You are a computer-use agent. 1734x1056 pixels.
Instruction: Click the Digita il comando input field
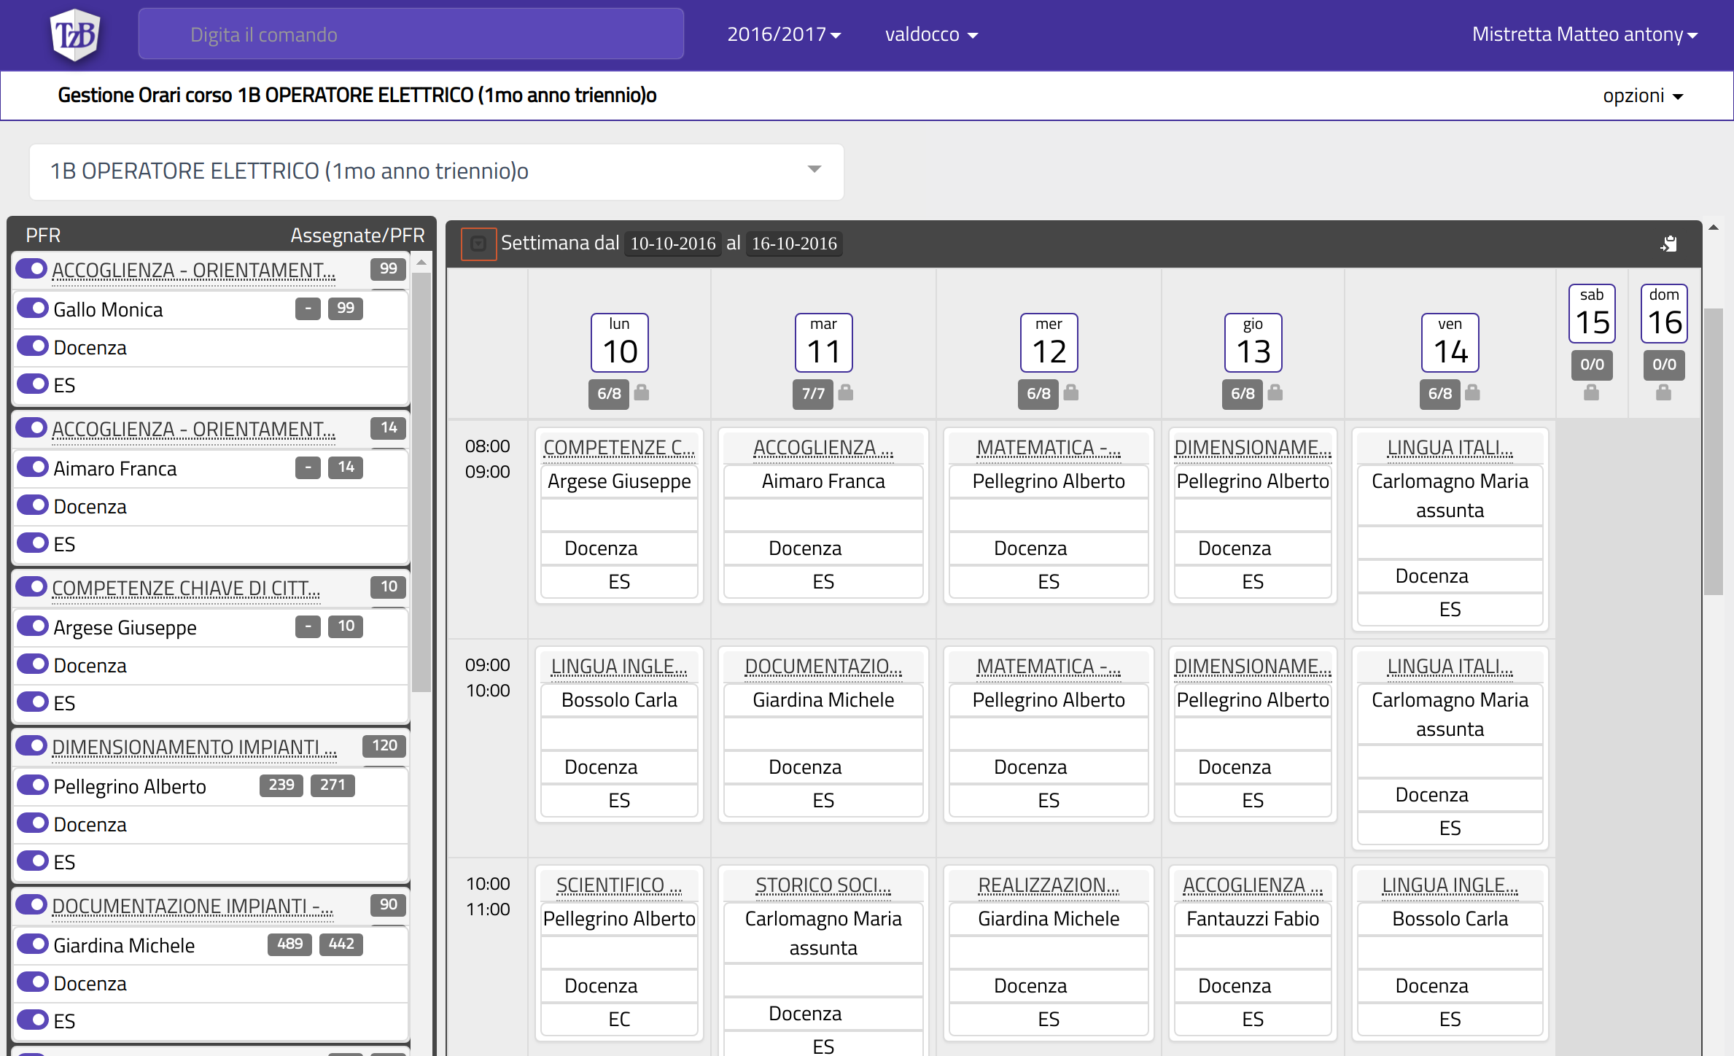coord(411,34)
